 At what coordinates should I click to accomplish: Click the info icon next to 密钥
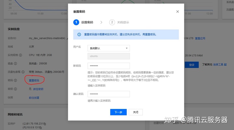coord(15,89)
